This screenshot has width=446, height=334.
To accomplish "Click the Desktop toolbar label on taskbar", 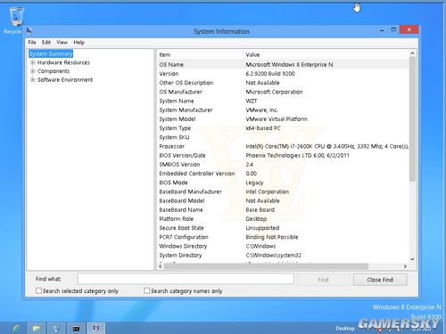I will coord(345,329).
